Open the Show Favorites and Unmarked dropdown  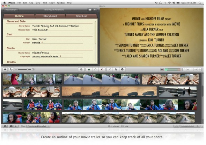click(38, 126)
